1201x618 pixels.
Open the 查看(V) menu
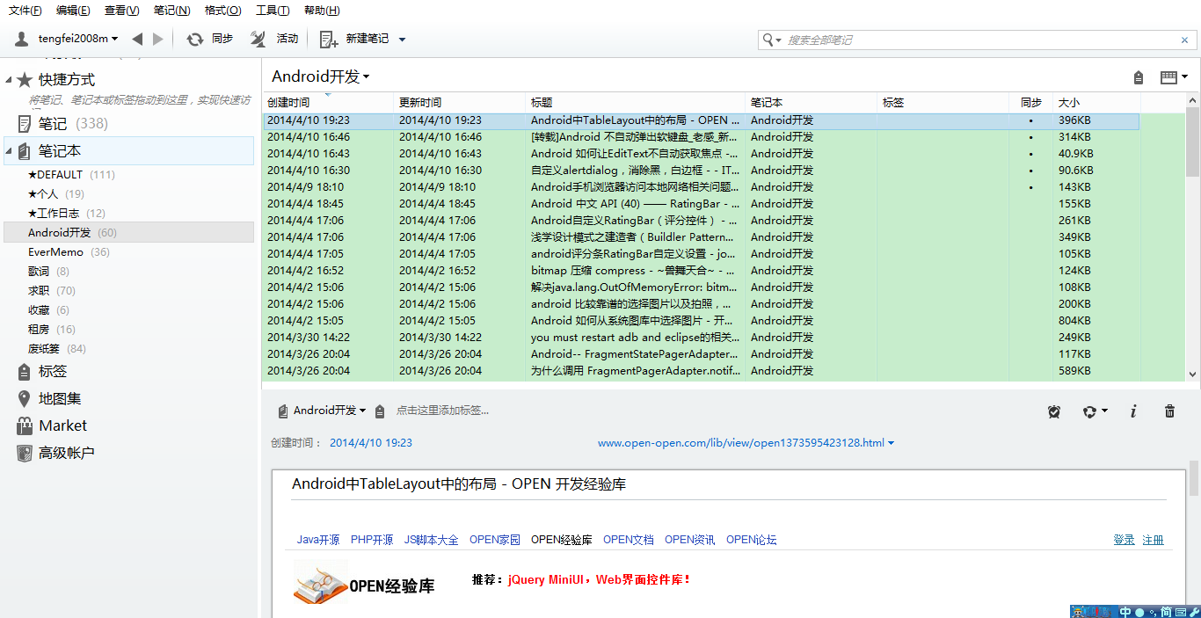[121, 11]
